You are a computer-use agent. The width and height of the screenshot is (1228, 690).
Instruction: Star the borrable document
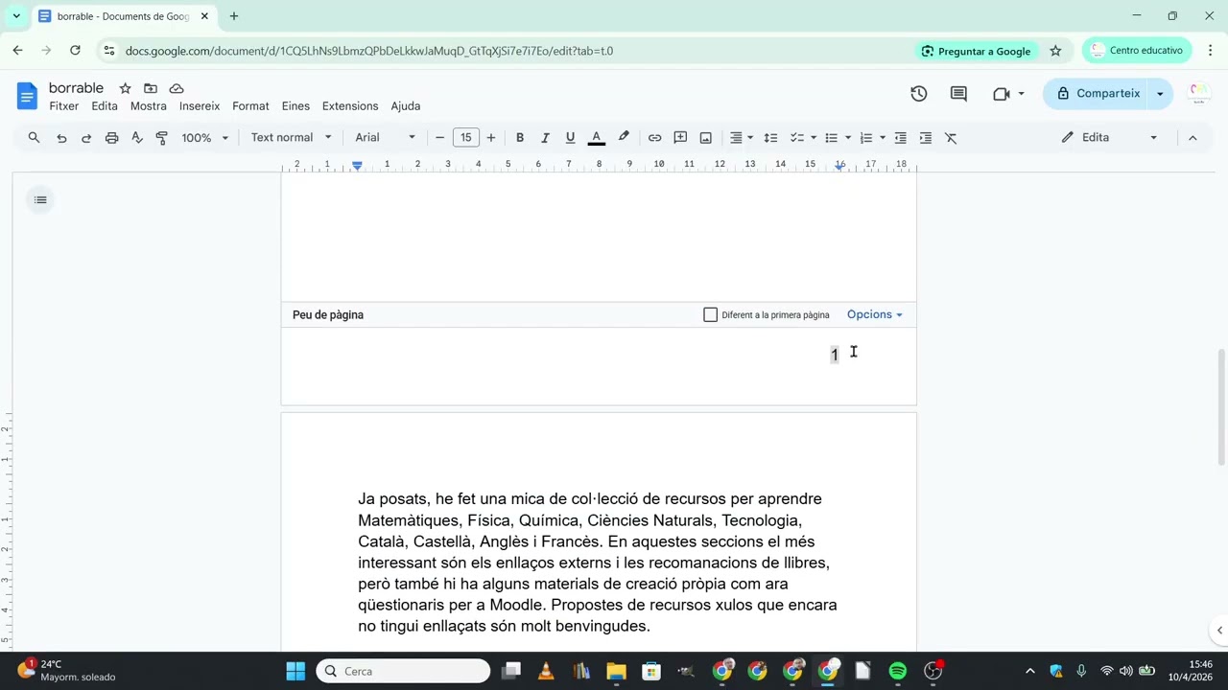(125, 88)
